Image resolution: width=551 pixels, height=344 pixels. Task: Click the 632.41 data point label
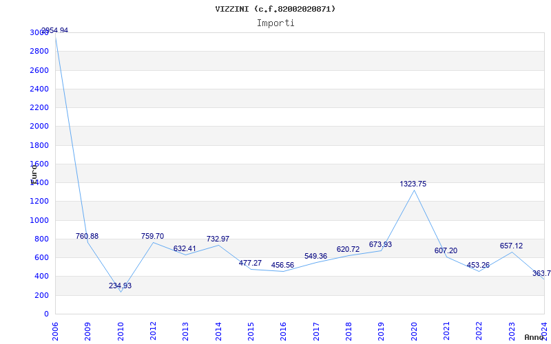[185, 248]
